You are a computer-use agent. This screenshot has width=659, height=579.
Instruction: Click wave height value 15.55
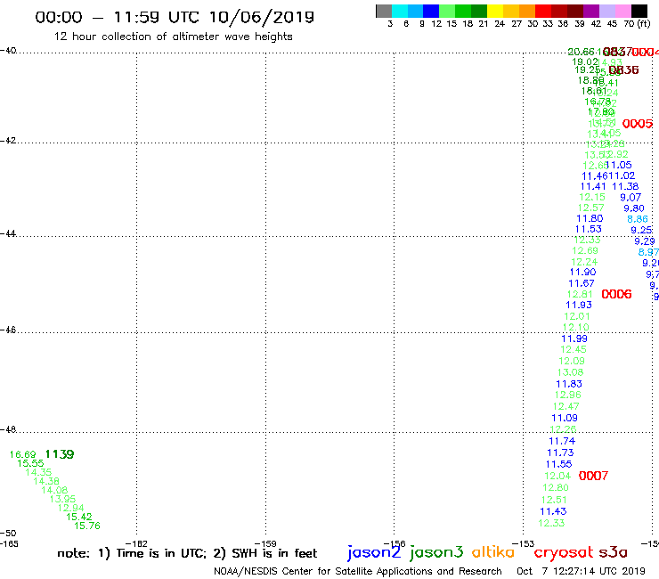tap(30, 463)
